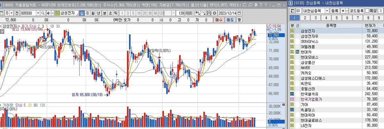Screen dimensions: 384x129
Task: Click the window link icon left of pin
Action: 250,5
